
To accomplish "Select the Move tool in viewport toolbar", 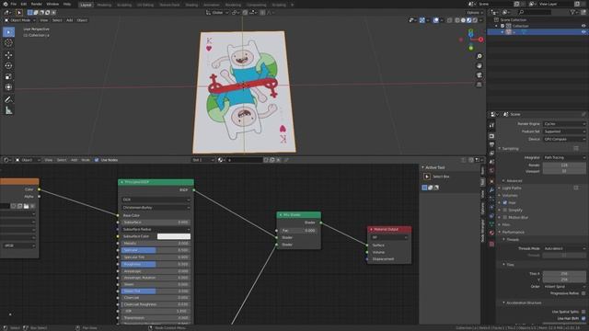I will coord(8,55).
